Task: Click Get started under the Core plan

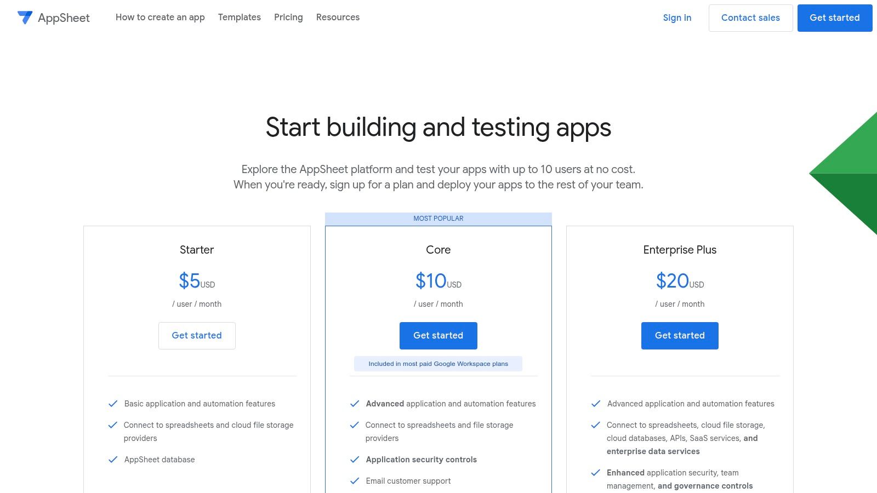Action: click(x=438, y=335)
